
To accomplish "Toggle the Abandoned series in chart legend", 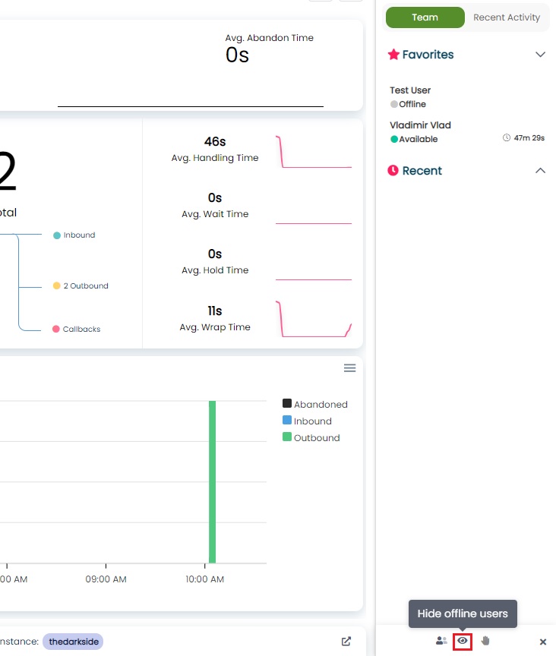I will click(x=315, y=404).
